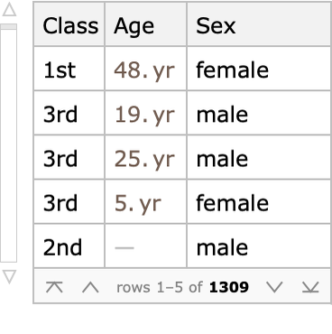Select the Age column header
This screenshot has height=334, width=332.
146,24
